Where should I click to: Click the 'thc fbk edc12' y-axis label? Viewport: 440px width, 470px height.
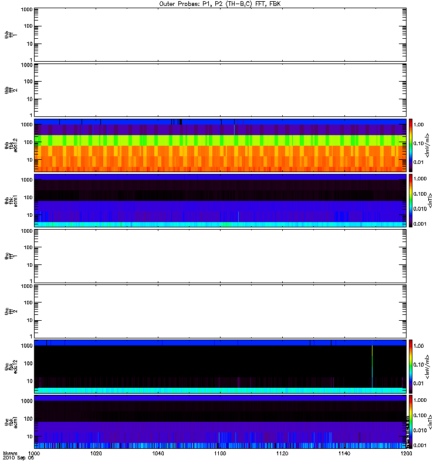click(11, 366)
